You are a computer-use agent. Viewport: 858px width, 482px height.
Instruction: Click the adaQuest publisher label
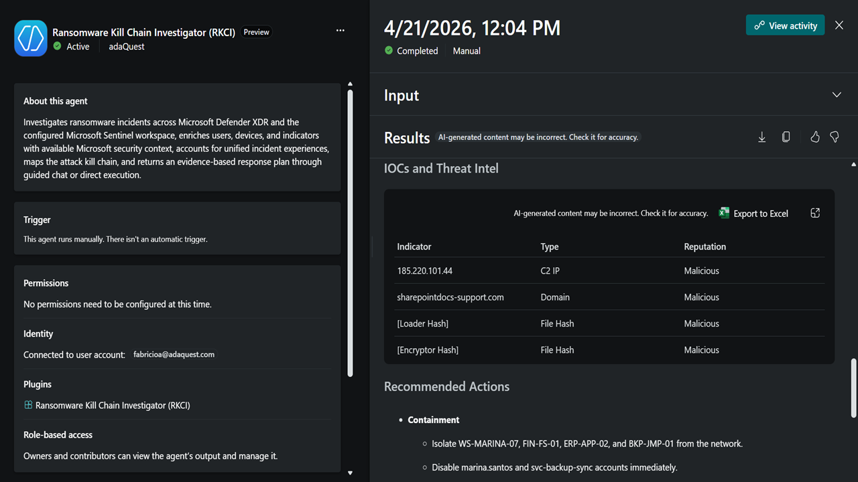click(x=127, y=47)
